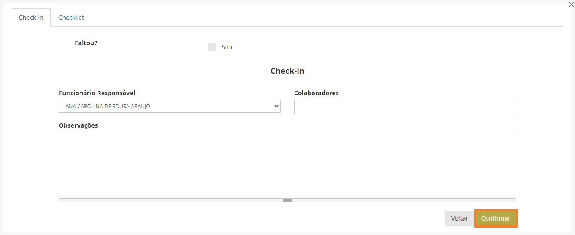The height and width of the screenshot is (235, 575).
Task: Click the ANA CAROLINA DE SOUSA ARAUJO selected value
Action: click(x=108, y=106)
